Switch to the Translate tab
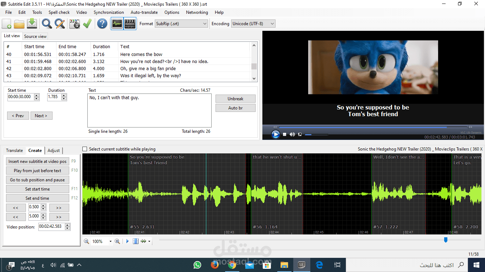The height and width of the screenshot is (272, 485). pyautogui.click(x=14, y=151)
